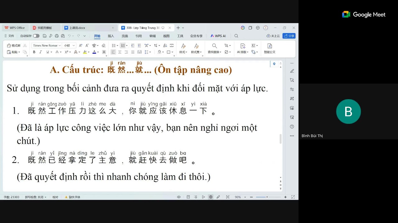Image resolution: width=398 pixels, height=223 pixels.
Task: Click the user avatar in title bar
Action: click(266, 28)
